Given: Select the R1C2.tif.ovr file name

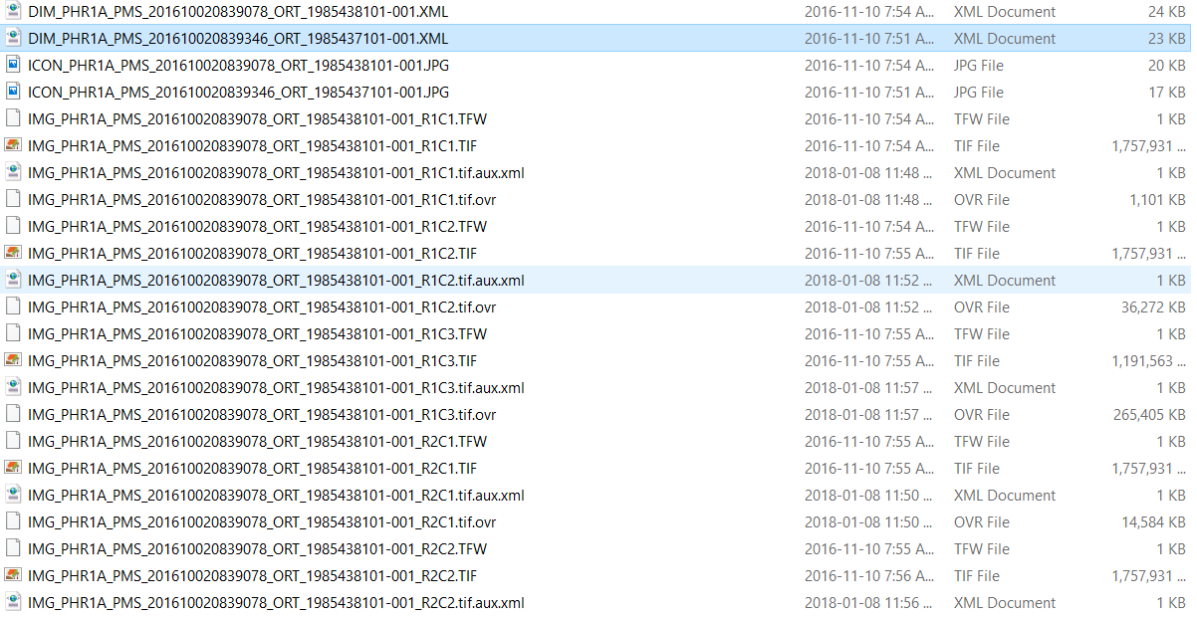Looking at the screenshot, I should click(262, 308).
